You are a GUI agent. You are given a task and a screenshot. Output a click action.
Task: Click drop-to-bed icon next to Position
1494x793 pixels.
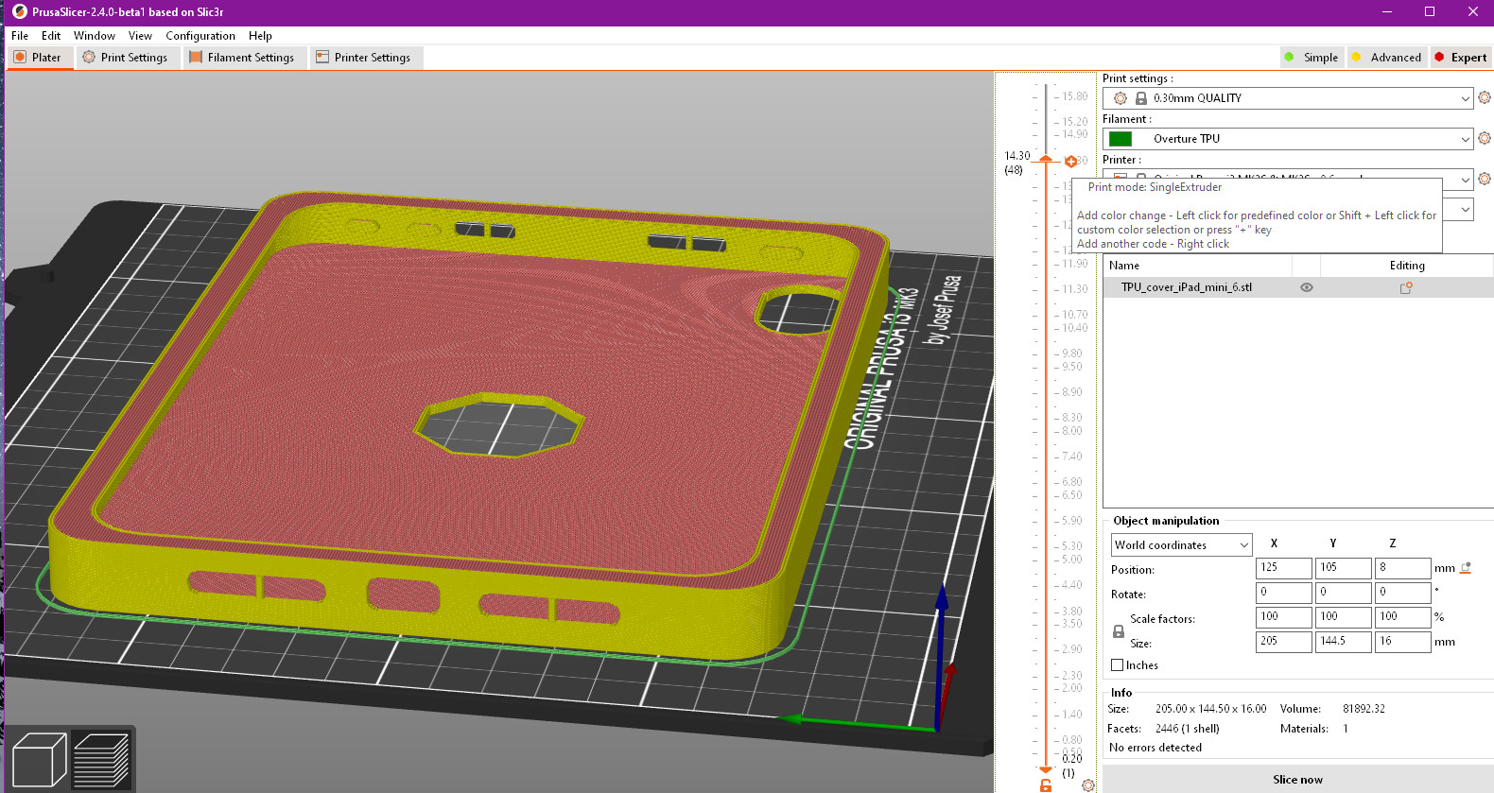click(1466, 568)
